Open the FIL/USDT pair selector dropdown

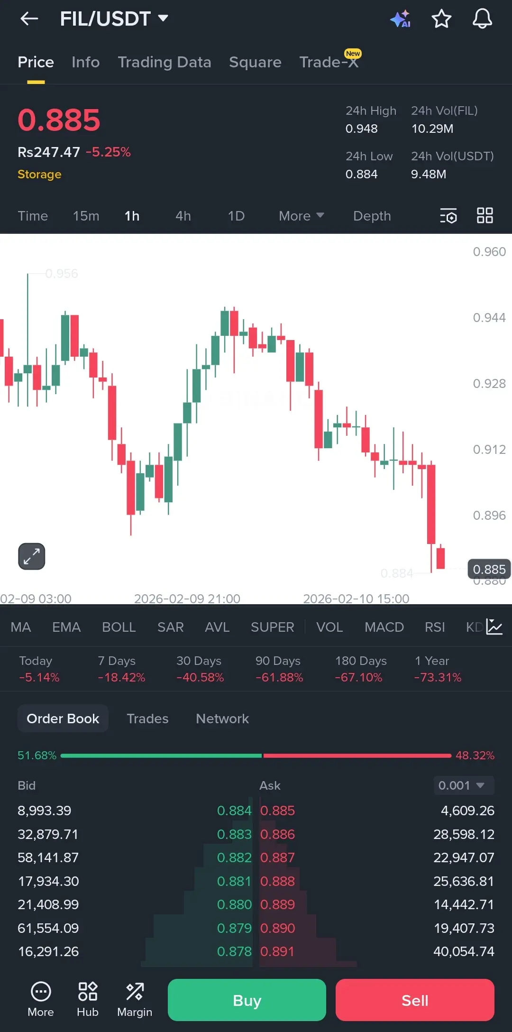coord(114,19)
